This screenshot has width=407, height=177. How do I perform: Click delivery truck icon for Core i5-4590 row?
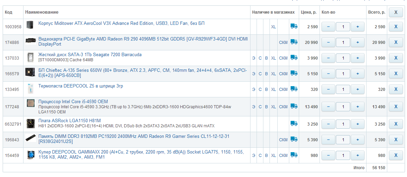click(x=294, y=106)
